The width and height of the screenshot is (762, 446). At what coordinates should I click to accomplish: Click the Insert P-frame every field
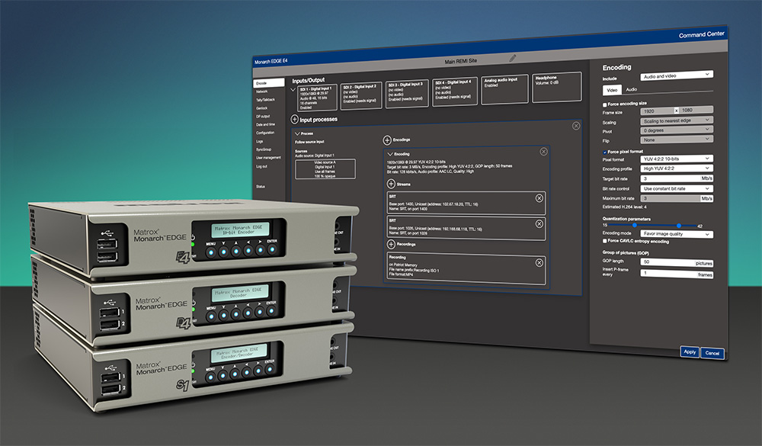[x=677, y=274]
